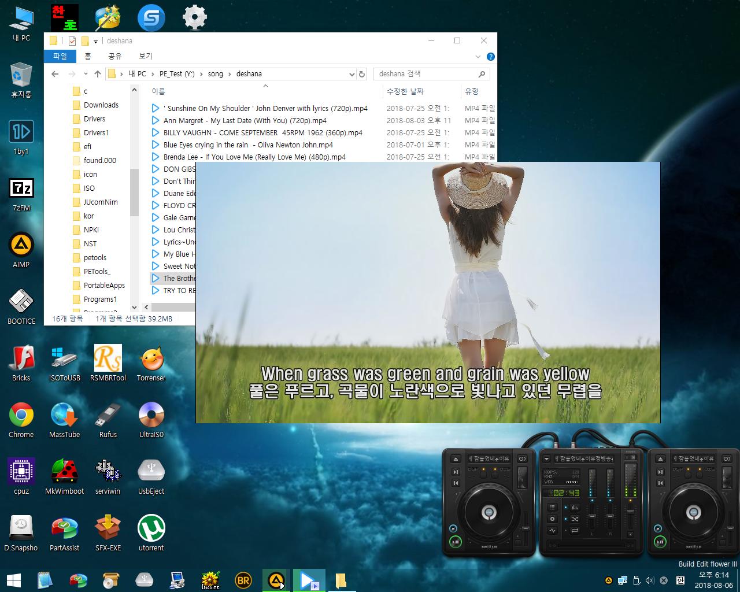740x592 pixels.
Task: Open the AIMP desktop shortcut
Action: point(21,250)
